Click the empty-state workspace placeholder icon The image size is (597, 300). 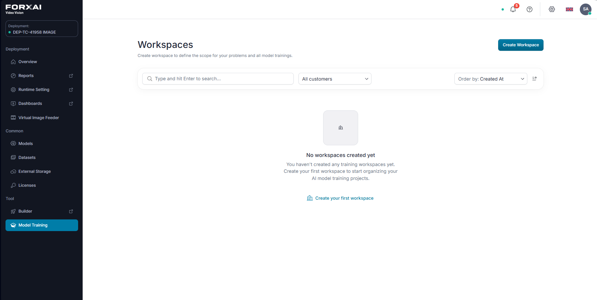[x=340, y=128]
